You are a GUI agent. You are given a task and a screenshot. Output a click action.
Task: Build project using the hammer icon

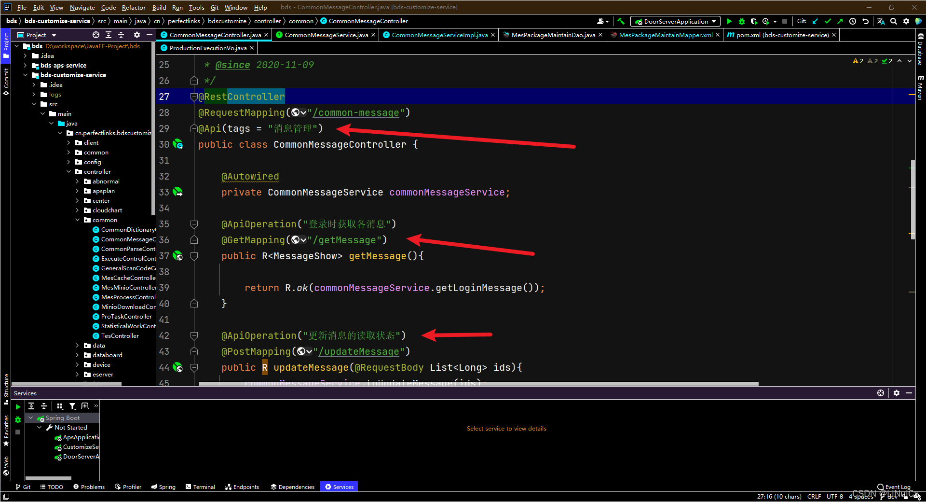pyautogui.click(x=621, y=21)
